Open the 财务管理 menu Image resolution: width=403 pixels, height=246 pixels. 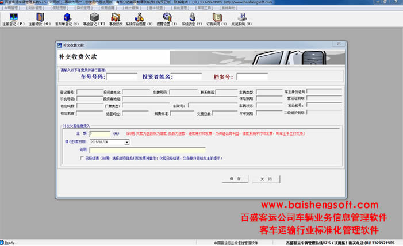click(x=35, y=8)
